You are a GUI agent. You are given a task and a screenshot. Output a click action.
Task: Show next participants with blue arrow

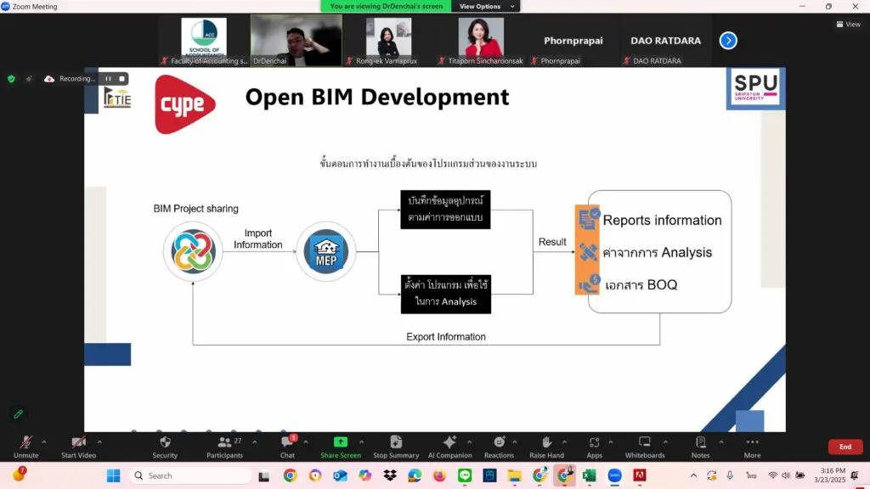click(728, 41)
